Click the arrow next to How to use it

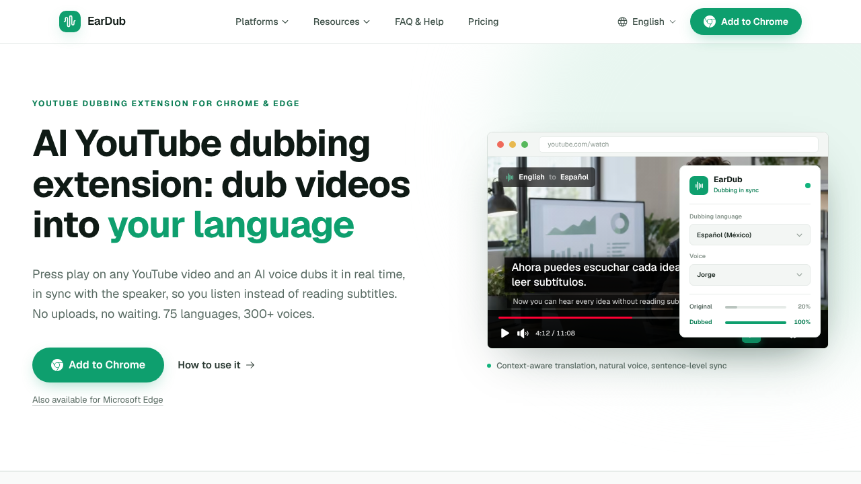(x=250, y=365)
